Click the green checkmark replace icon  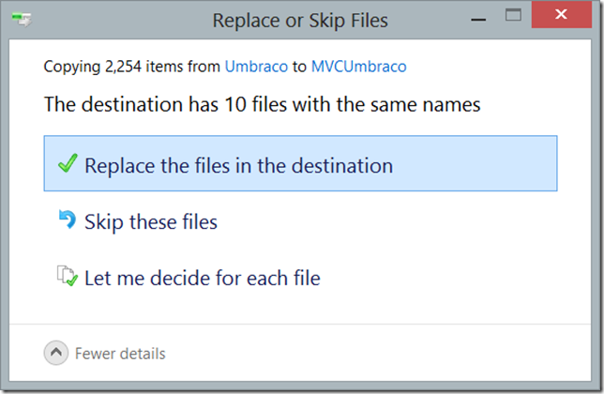coord(68,163)
